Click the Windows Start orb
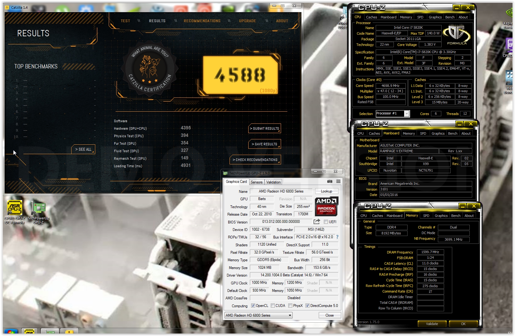515x336 pixels. pyautogui.click(x=10, y=332)
